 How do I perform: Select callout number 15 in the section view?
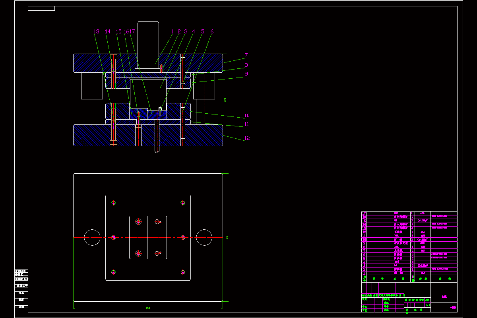pyautogui.click(x=119, y=31)
